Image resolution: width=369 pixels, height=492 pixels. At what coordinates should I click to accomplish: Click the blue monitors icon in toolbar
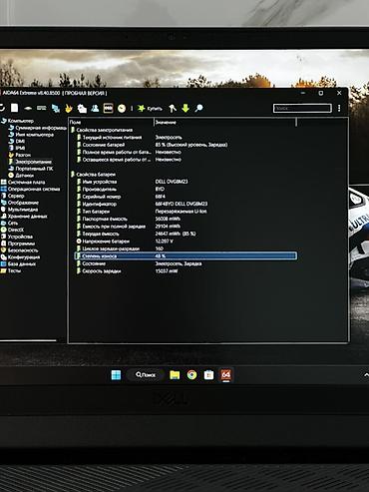click(x=56, y=108)
